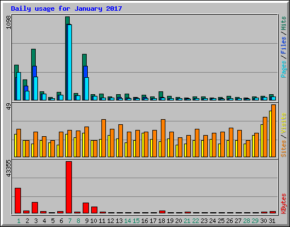Click the red KBytes bar for day 1
Viewport: 290px width, 227px height.
(18, 200)
